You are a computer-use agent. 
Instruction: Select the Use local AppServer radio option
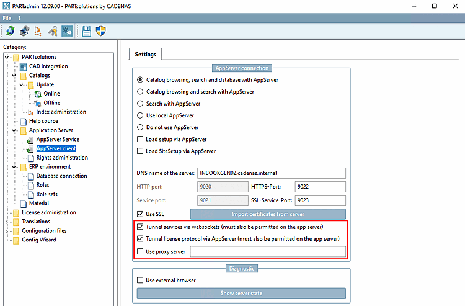[x=140, y=115]
